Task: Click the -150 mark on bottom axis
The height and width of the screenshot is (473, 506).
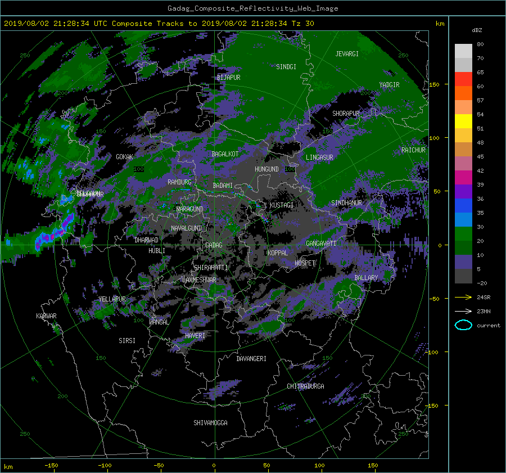Action: (x=51, y=465)
